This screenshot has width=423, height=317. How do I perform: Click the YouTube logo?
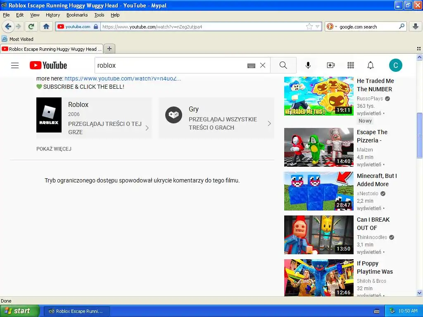pos(48,65)
